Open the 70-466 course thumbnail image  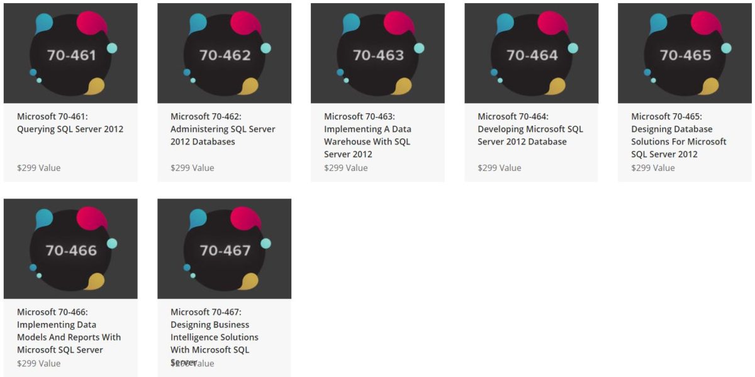click(70, 248)
